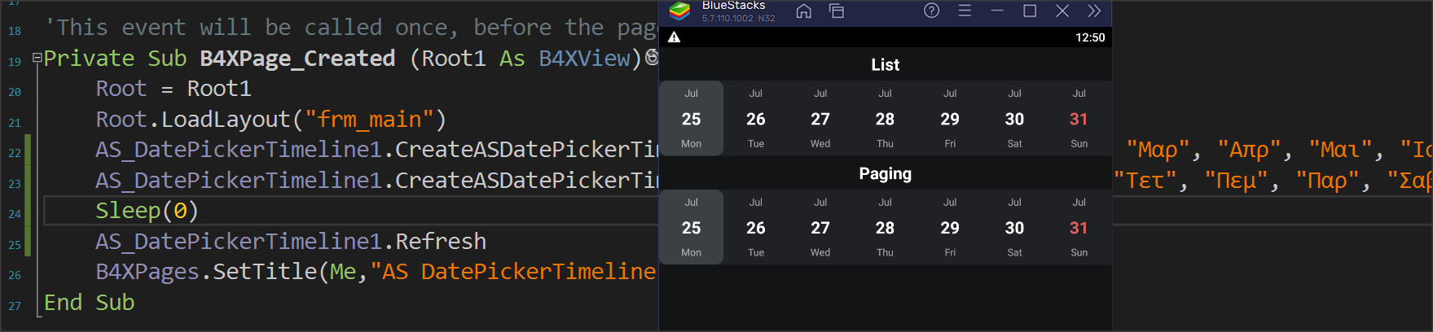Image resolution: width=1433 pixels, height=332 pixels.
Task: Click the BlueStacks logo icon
Action: [679, 11]
